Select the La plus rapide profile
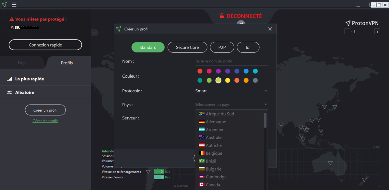 tap(45, 79)
